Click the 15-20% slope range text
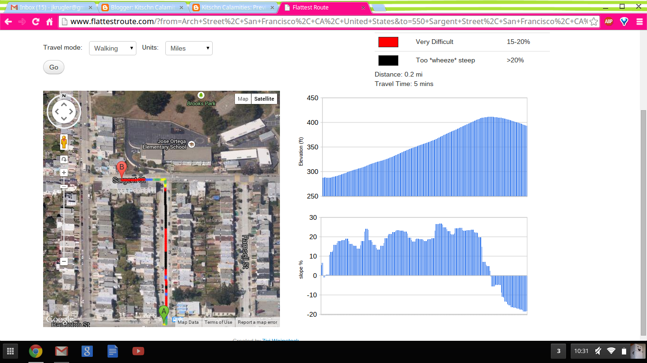The height and width of the screenshot is (363, 647). (518, 42)
